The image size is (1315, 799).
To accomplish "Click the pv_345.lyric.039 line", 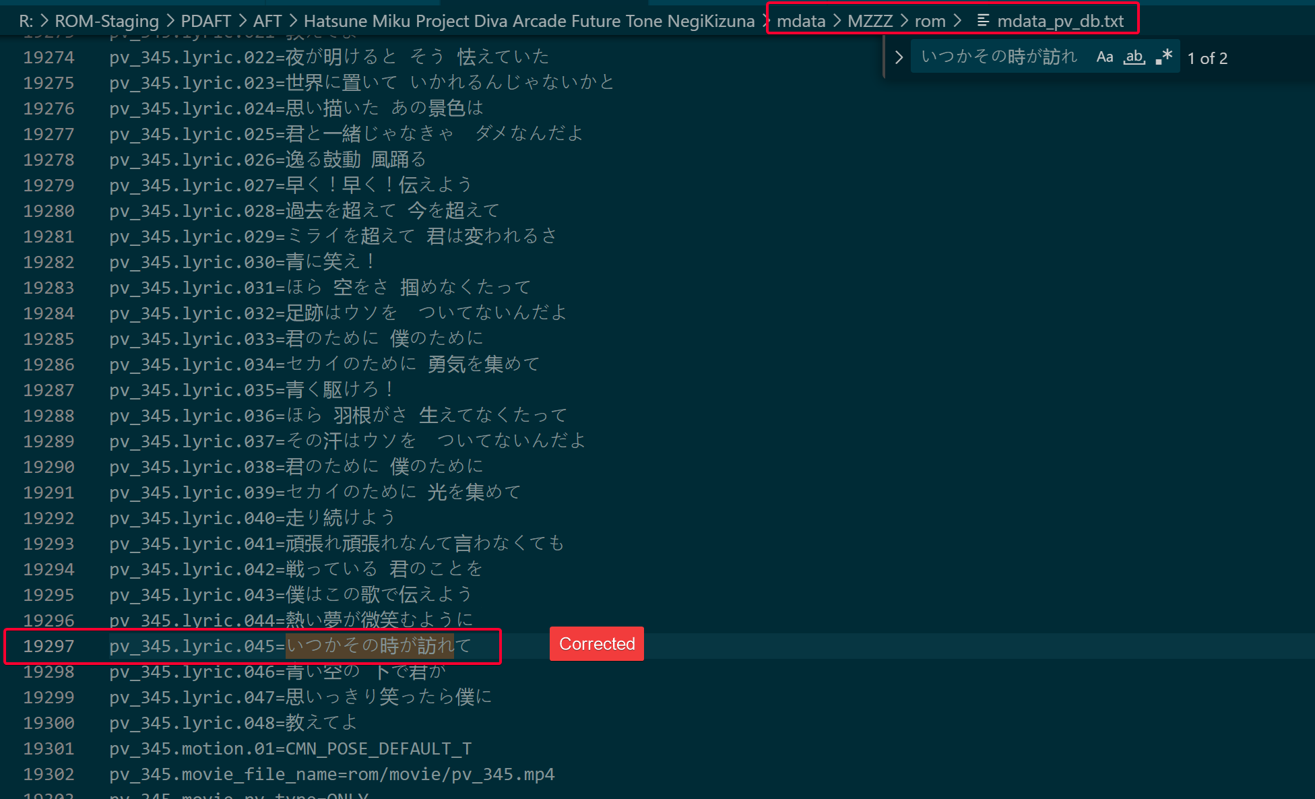I will (x=315, y=492).
